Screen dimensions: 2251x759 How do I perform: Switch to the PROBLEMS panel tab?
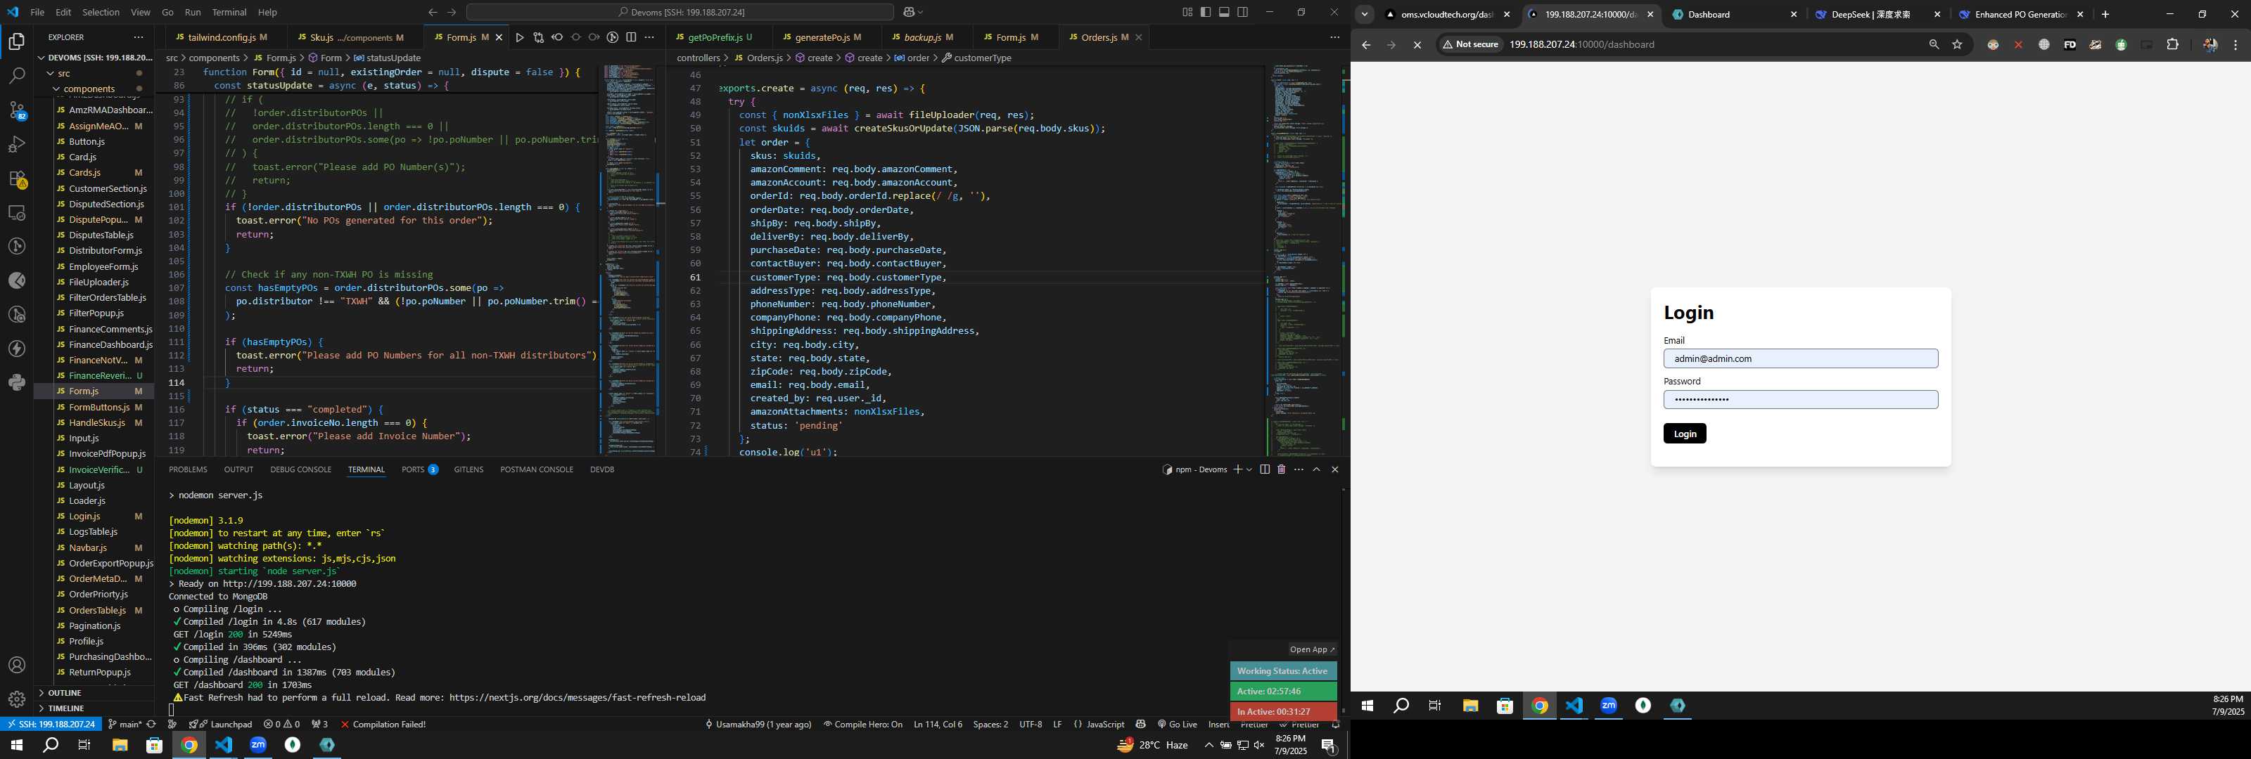click(x=188, y=470)
